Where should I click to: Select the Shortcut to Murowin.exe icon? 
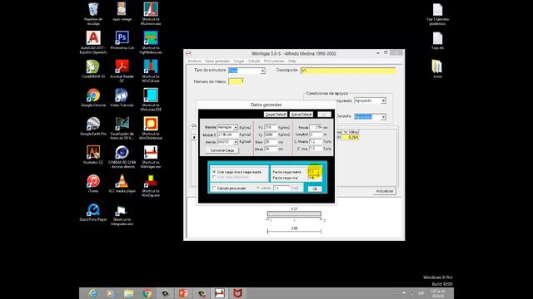tap(151, 13)
